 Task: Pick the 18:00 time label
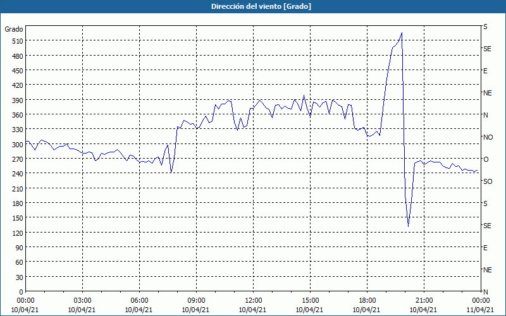tap(367, 301)
